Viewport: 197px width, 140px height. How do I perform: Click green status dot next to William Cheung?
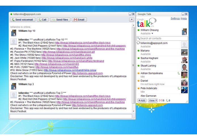(x=138, y=30)
